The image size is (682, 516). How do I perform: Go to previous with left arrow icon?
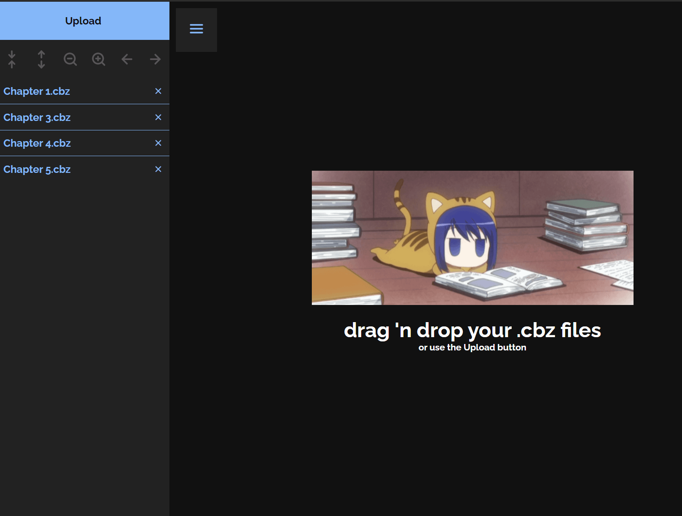[127, 59]
